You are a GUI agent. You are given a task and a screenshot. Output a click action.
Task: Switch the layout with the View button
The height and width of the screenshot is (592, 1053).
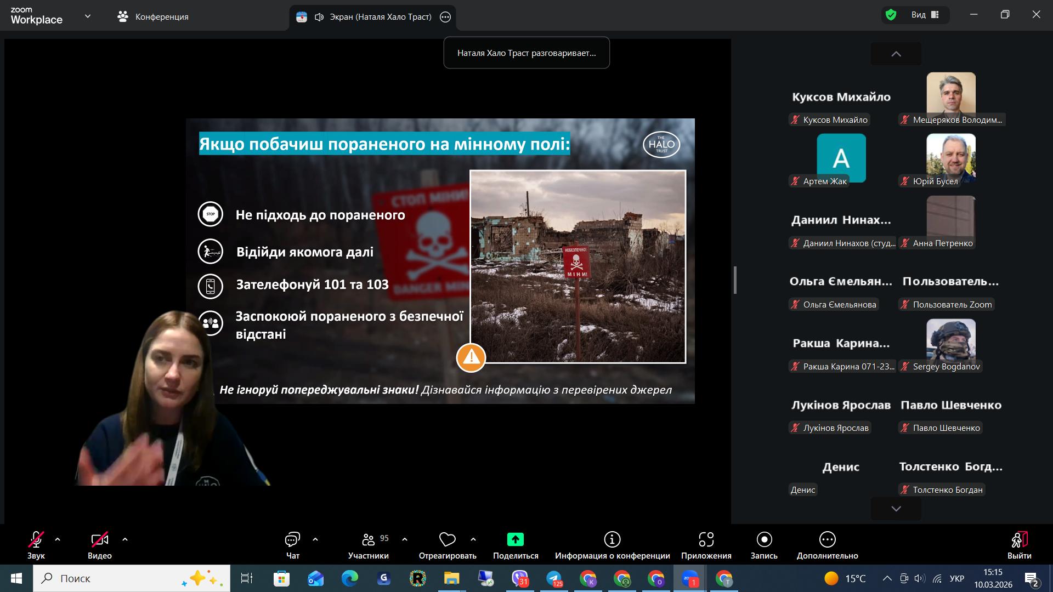point(925,15)
